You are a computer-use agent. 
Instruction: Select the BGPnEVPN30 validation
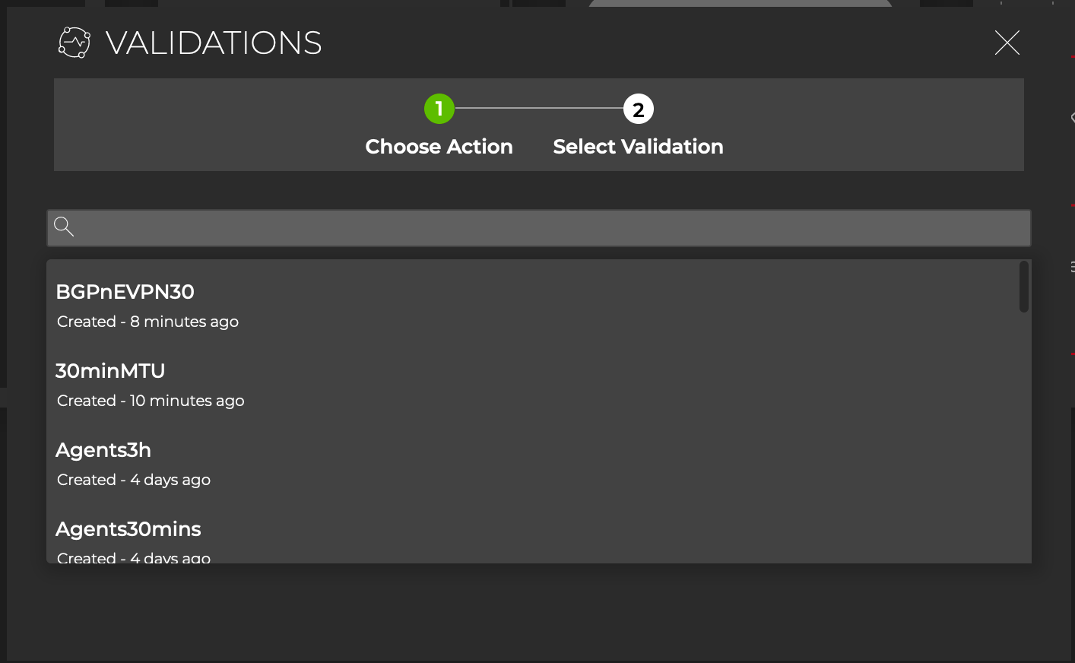pos(125,292)
